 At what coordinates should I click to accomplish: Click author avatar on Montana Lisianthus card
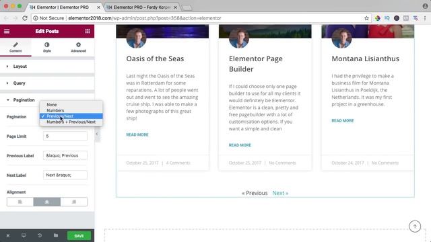click(x=341, y=38)
